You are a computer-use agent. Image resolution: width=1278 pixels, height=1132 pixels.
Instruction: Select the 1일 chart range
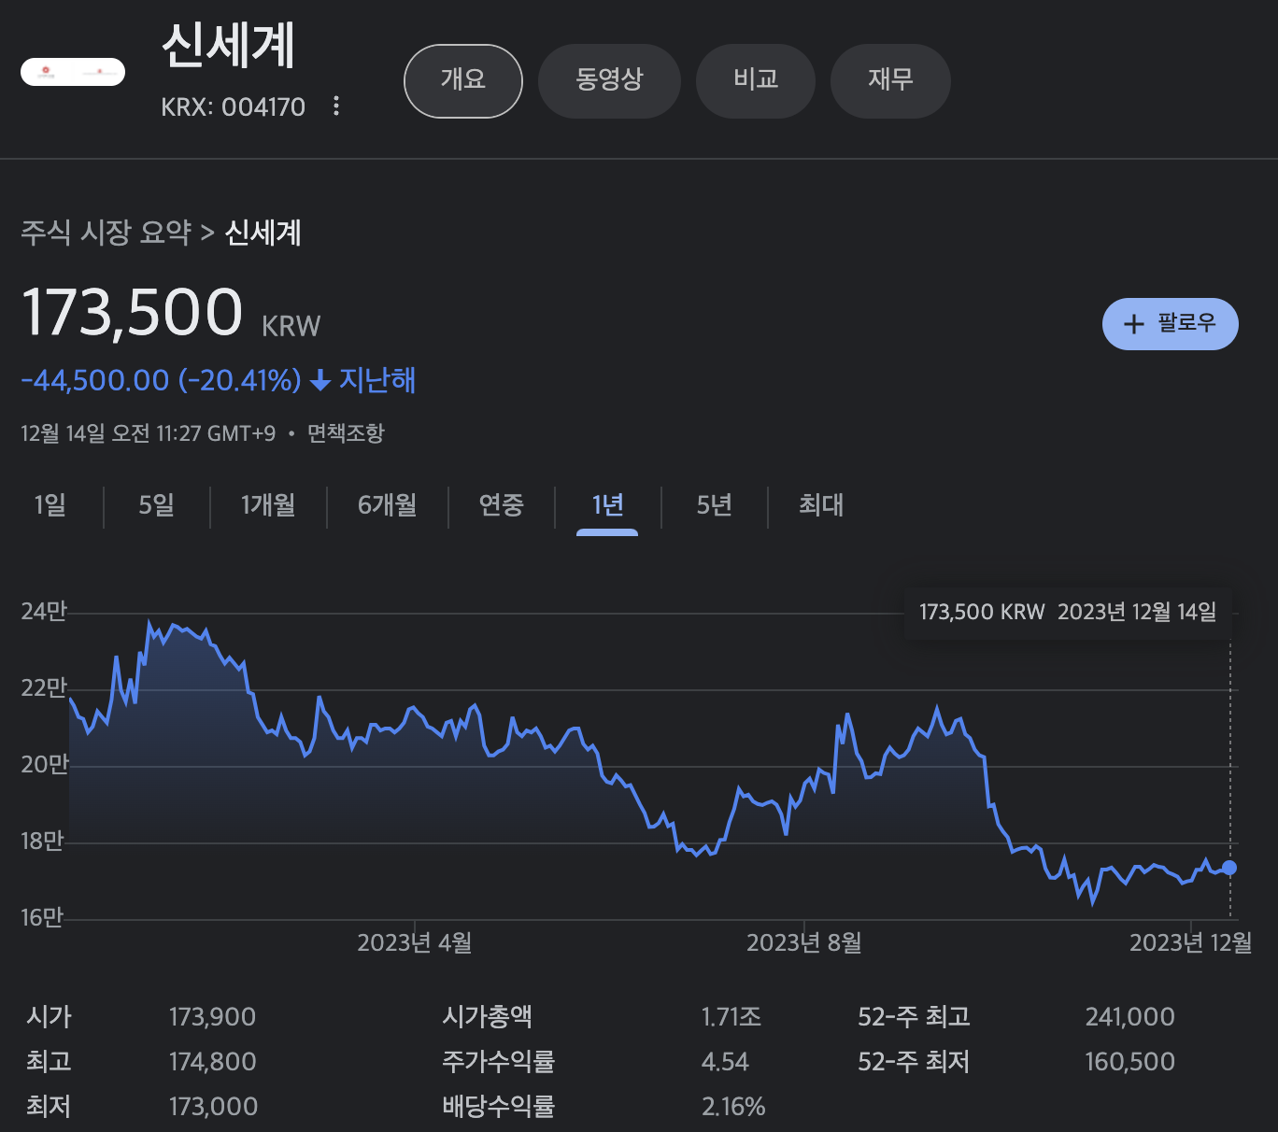(50, 505)
